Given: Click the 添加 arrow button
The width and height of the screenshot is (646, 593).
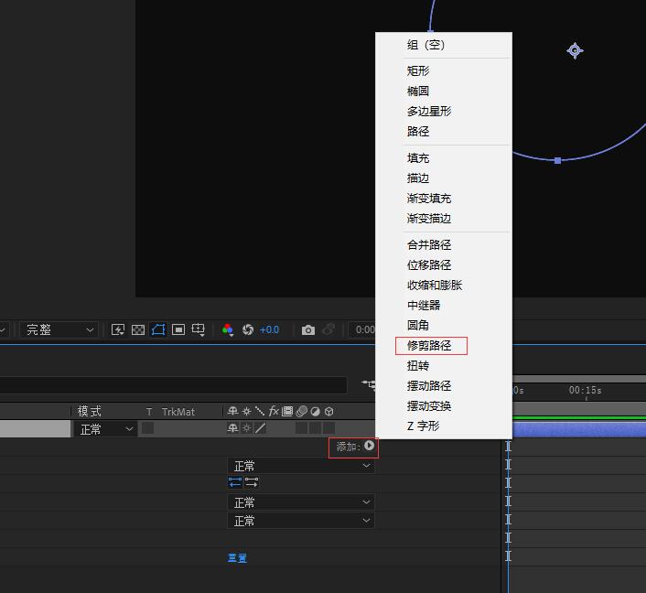Looking at the screenshot, I should coord(369,446).
